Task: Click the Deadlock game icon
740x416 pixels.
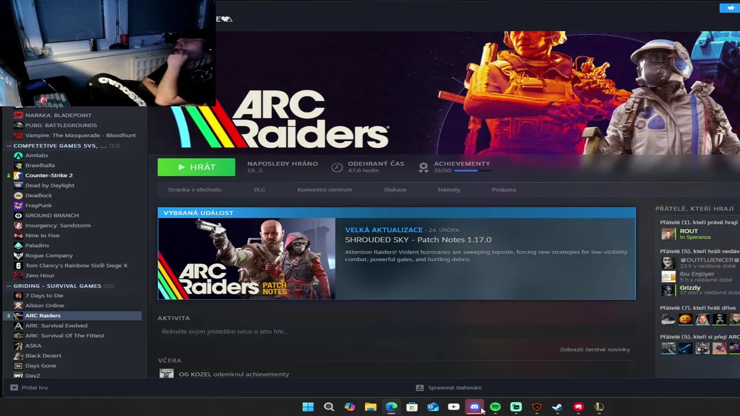Action: click(x=18, y=195)
